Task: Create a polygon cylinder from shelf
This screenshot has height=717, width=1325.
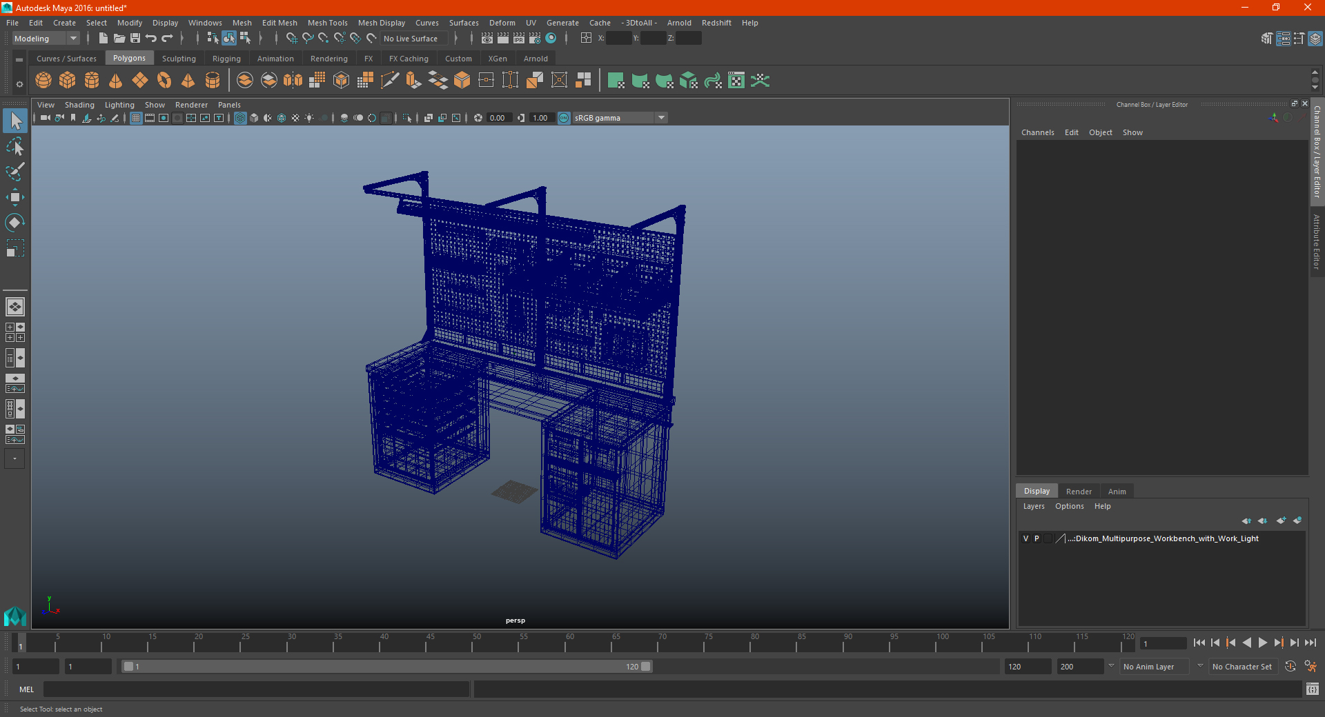Action: click(92, 81)
